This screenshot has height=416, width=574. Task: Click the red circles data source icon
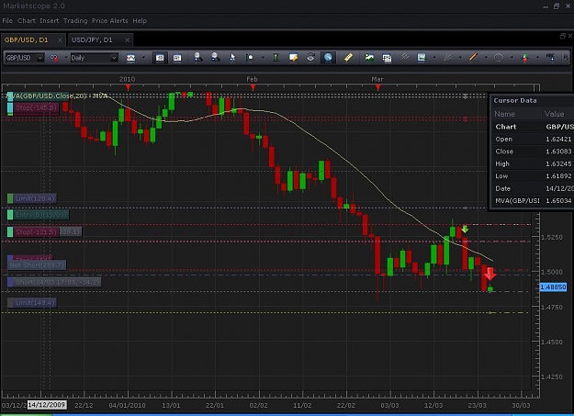pos(54,58)
